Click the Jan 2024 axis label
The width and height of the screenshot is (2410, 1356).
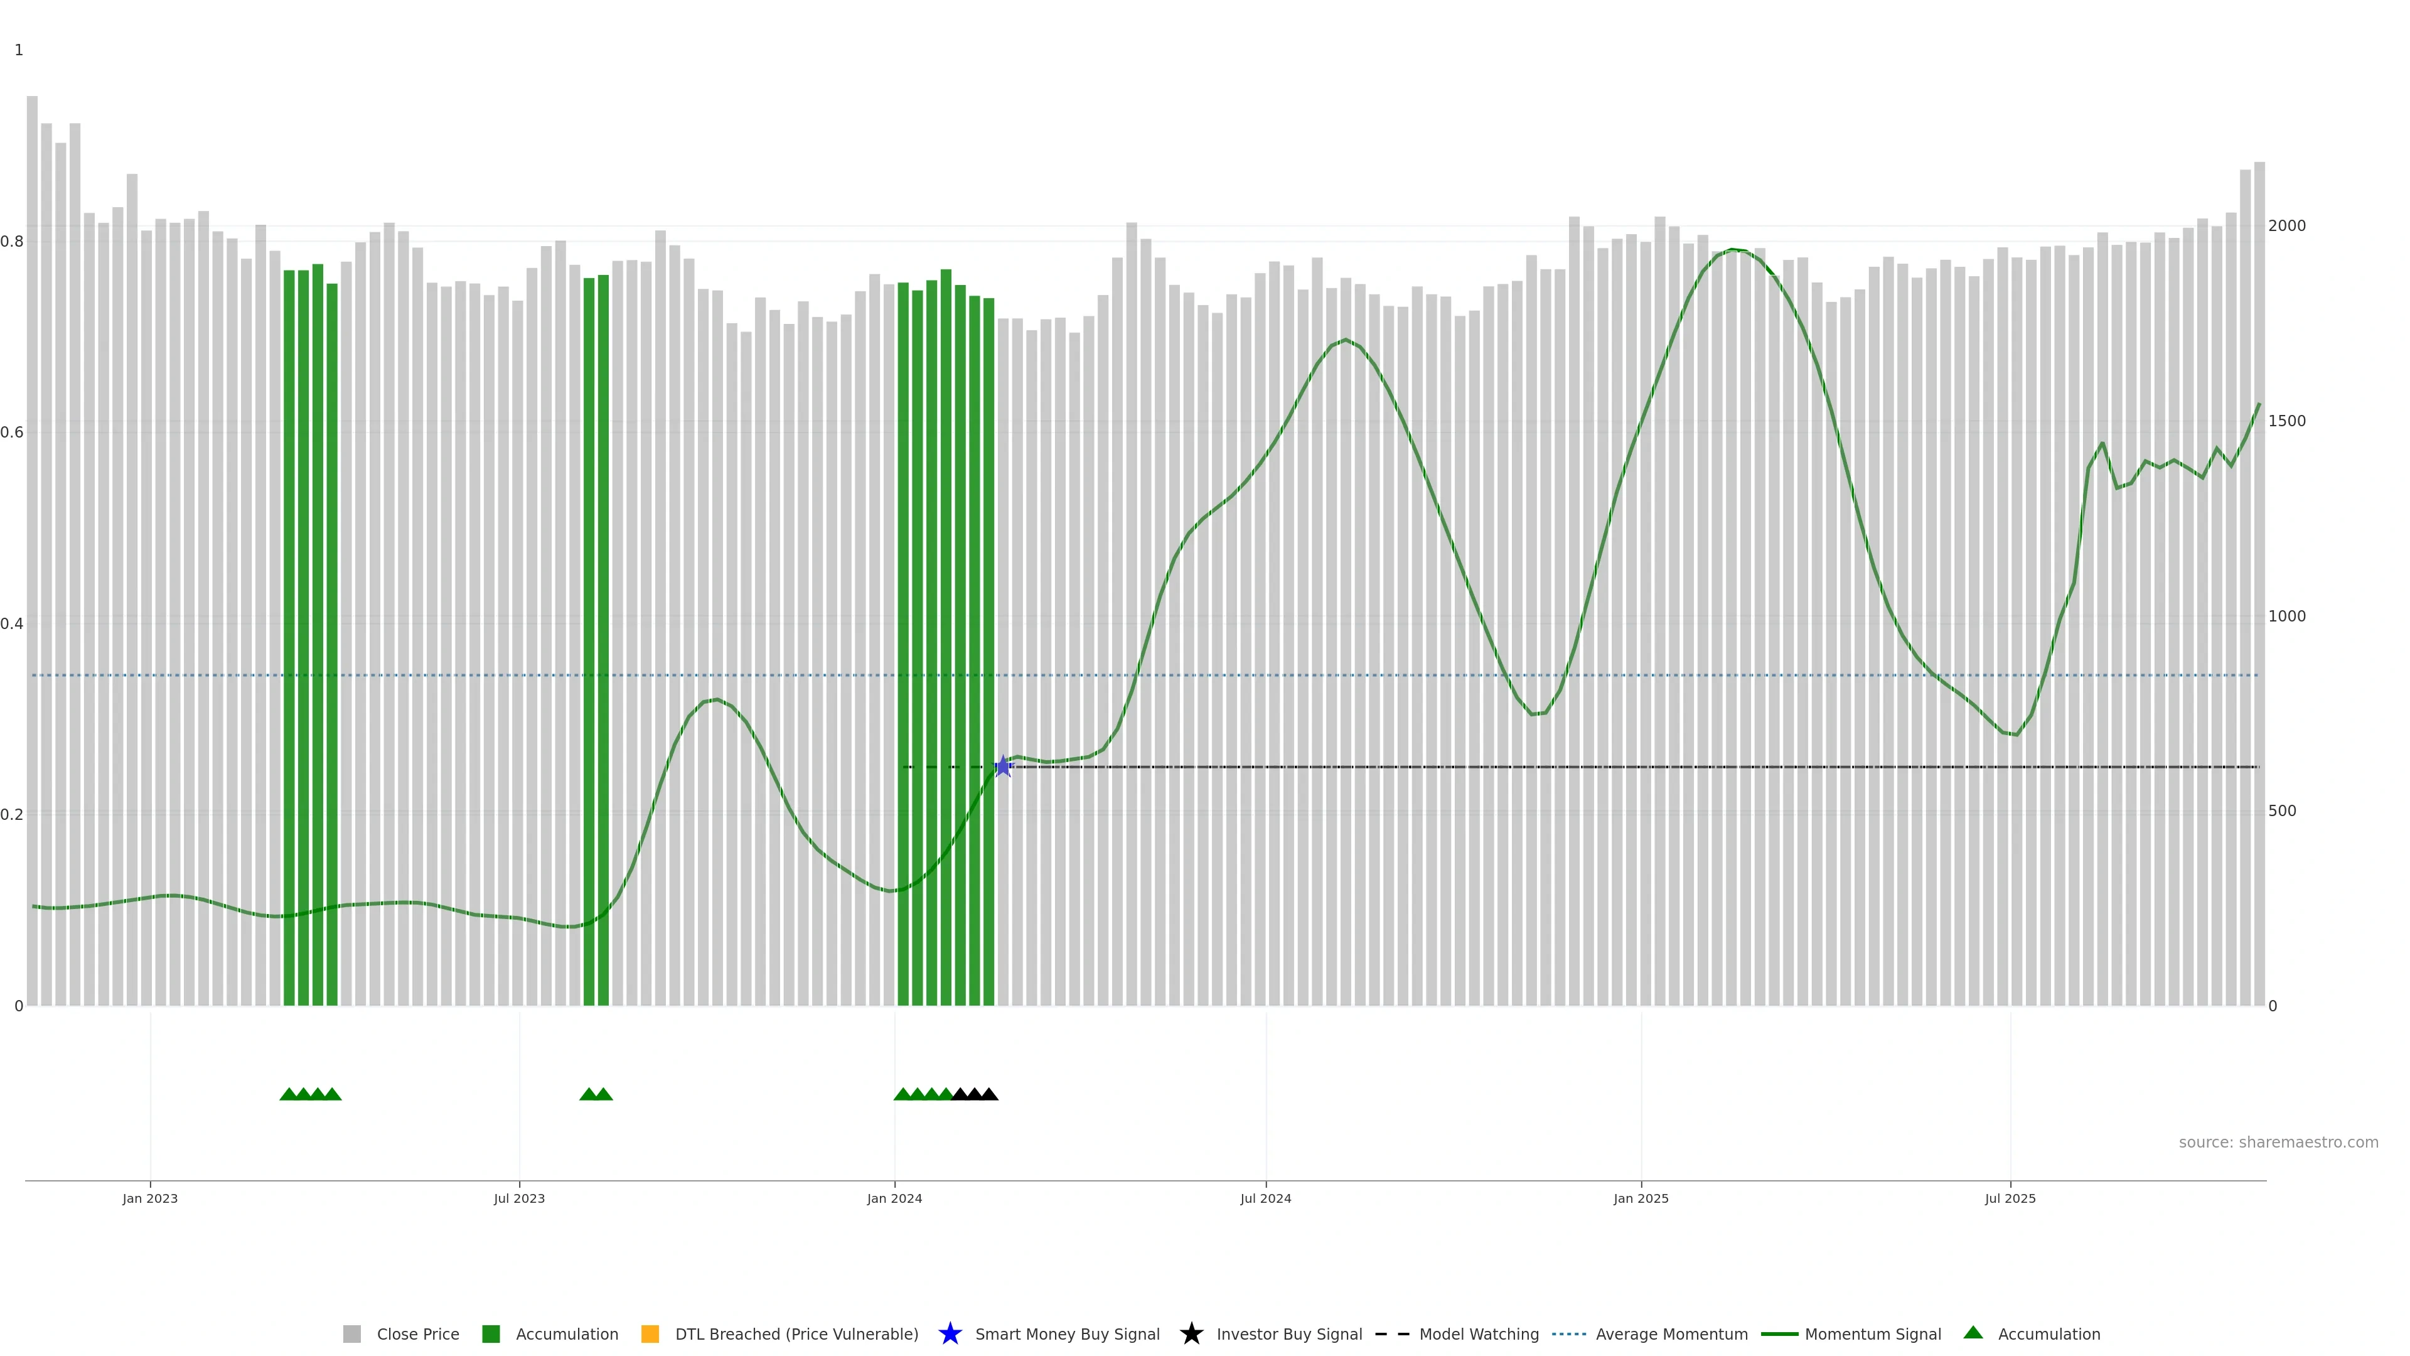pyautogui.click(x=894, y=1199)
